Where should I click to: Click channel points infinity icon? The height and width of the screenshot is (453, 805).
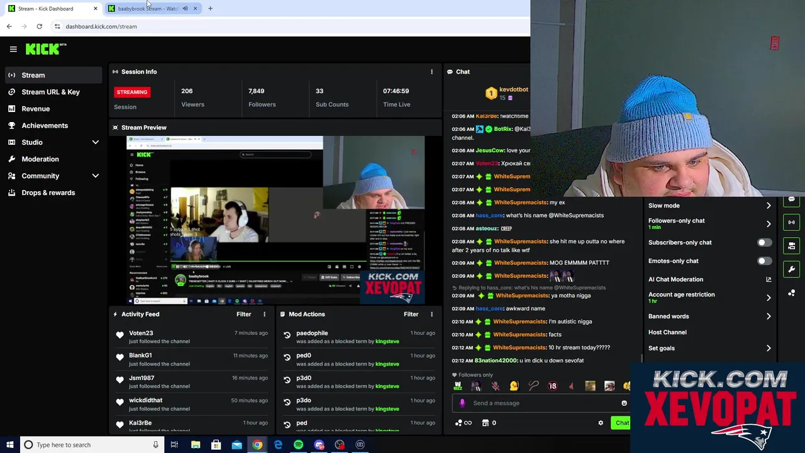tap(464, 423)
